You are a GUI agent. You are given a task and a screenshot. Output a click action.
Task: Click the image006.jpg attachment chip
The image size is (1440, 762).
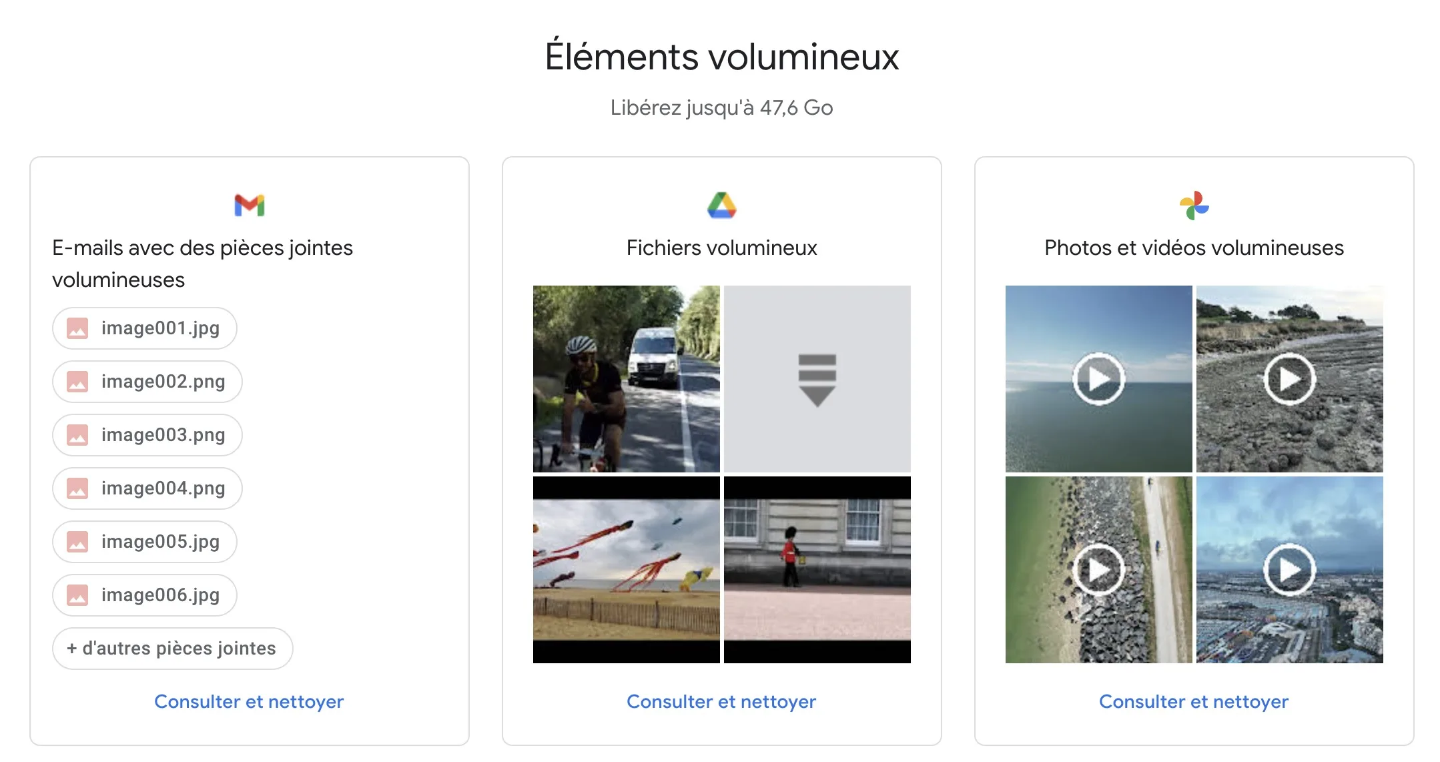(x=145, y=595)
